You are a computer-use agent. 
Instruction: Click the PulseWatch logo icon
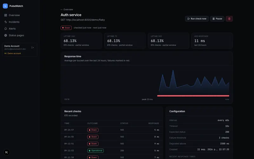click(5, 6)
